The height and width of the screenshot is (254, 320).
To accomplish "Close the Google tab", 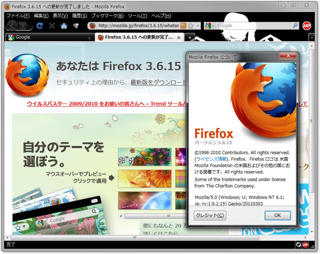I will tap(89, 38).
